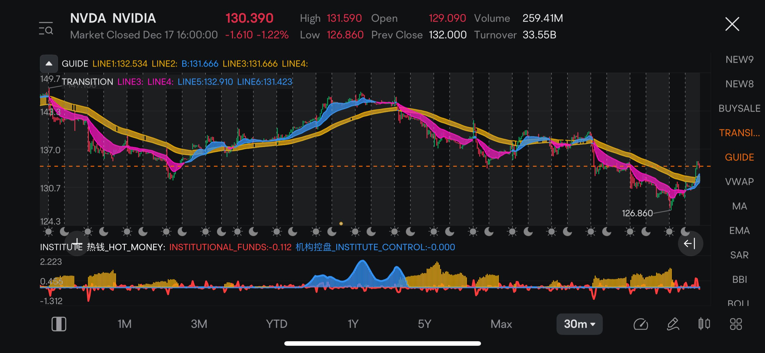Tap the NVDA NVIDIA ticker title

click(x=113, y=18)
